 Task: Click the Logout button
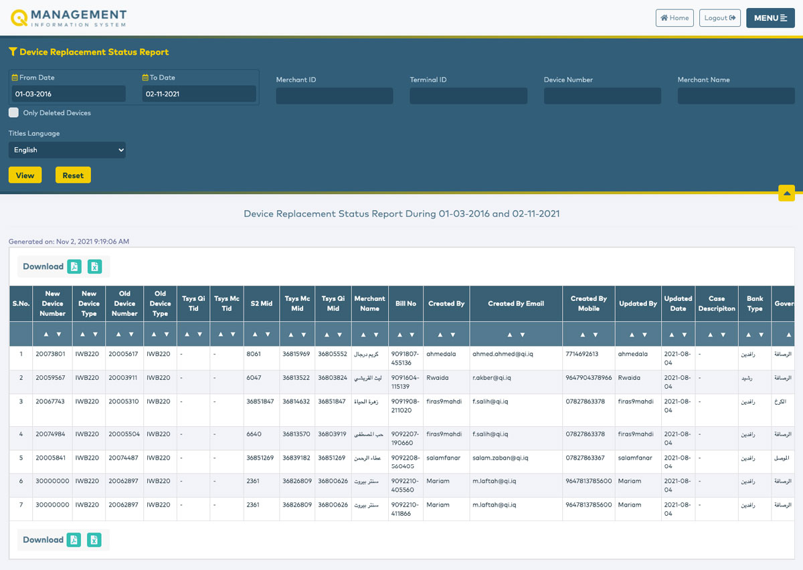[x=720, y=18]
